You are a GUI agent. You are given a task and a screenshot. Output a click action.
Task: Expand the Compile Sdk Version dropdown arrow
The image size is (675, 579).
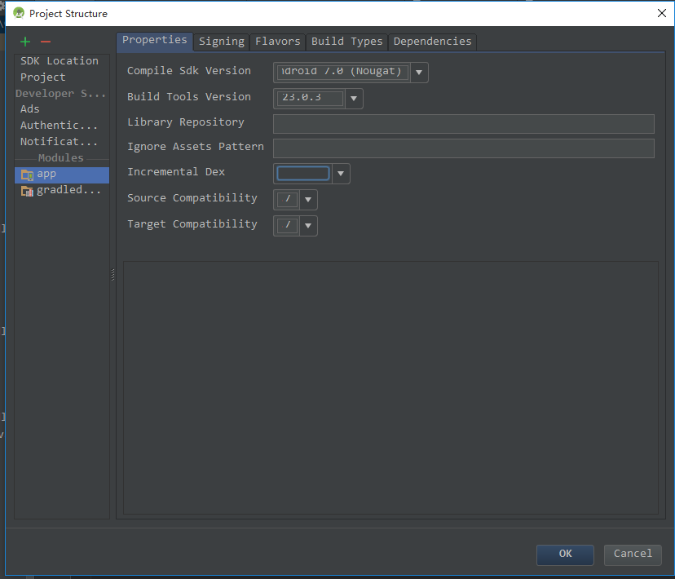coord(419,73)
